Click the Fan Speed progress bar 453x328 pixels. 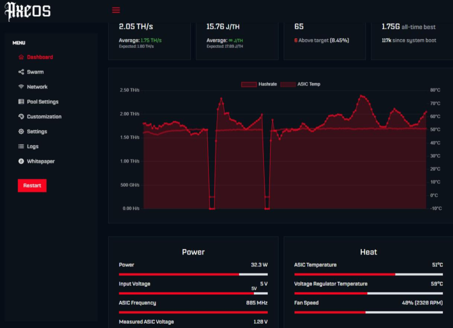tap(369, 312)
